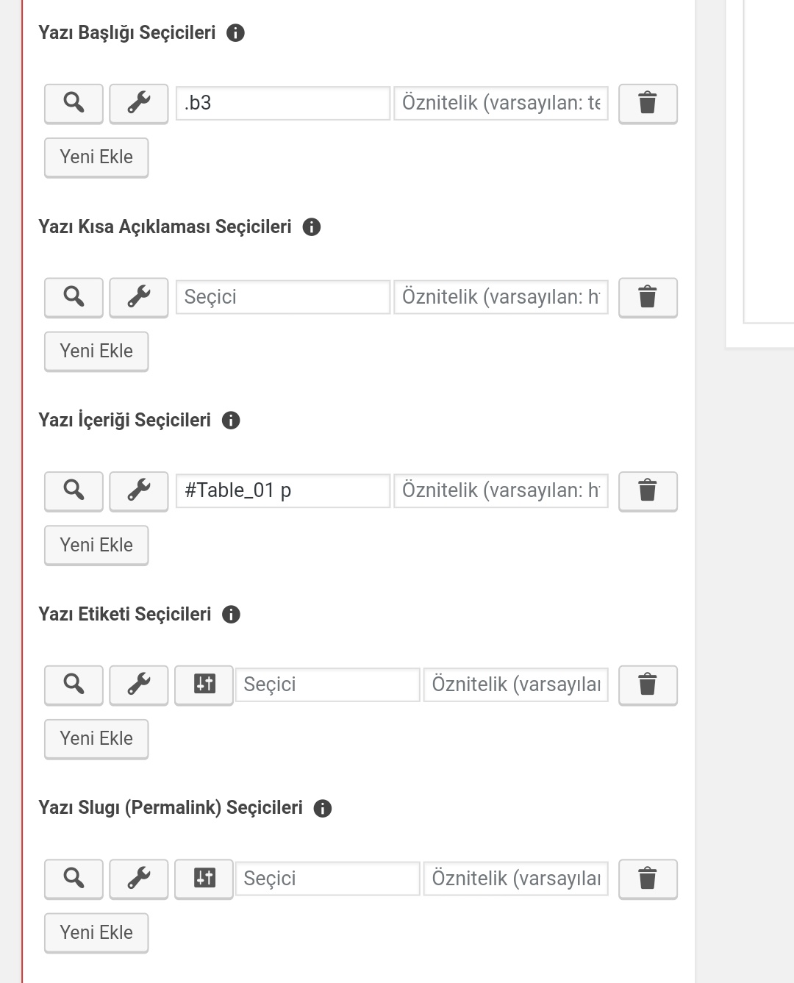Viewport: 794px width, 983px height.
Task: Click info icon beside Yazı Slugı (Permalink) Seçicileri
Action: 323,808
